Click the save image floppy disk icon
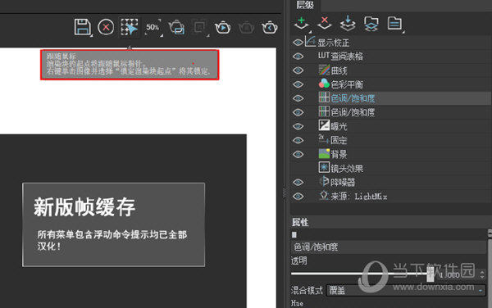Viewport: 492px width, 308px height. (83, 27)
